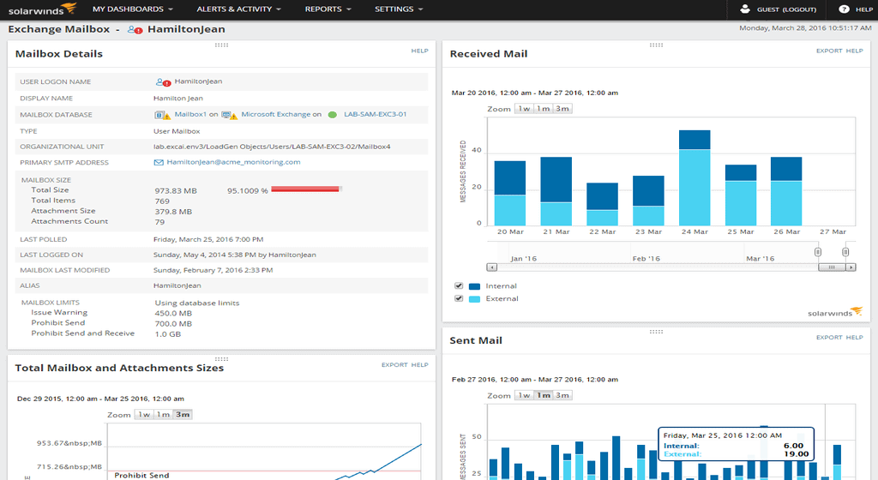Click drag handle of Sent Mail panel

point(656,332)
